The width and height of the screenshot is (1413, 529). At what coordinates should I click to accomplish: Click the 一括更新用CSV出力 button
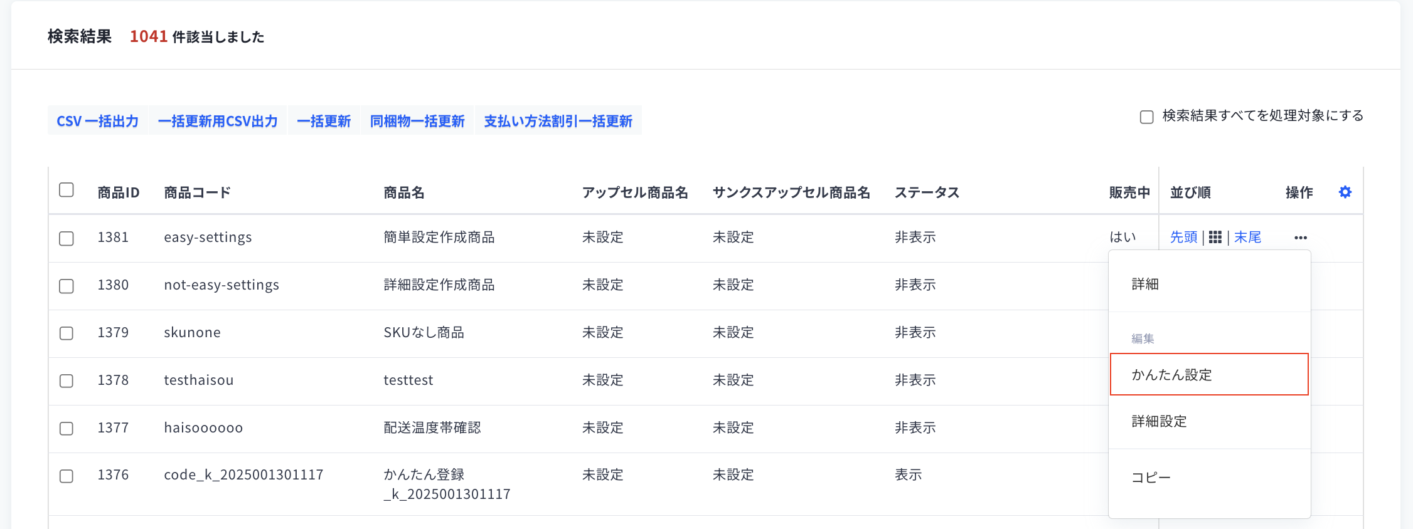point(218,120)
